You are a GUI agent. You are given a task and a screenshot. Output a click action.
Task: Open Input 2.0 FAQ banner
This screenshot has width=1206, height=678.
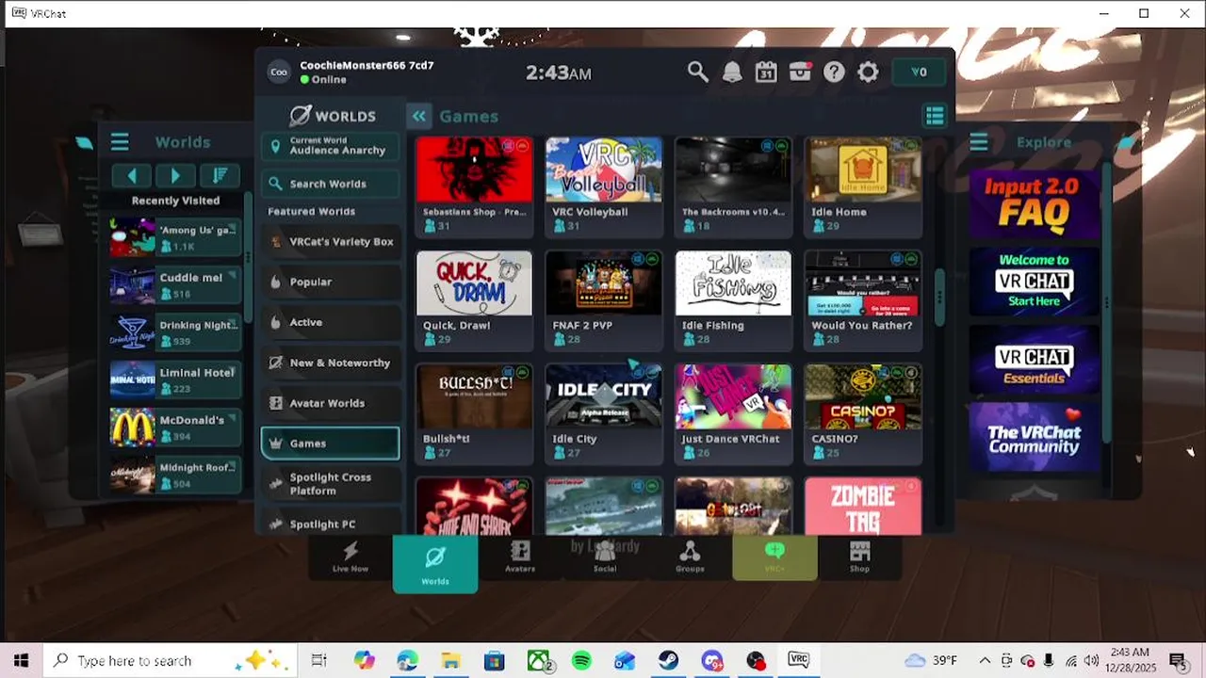tap(1034, 202)
